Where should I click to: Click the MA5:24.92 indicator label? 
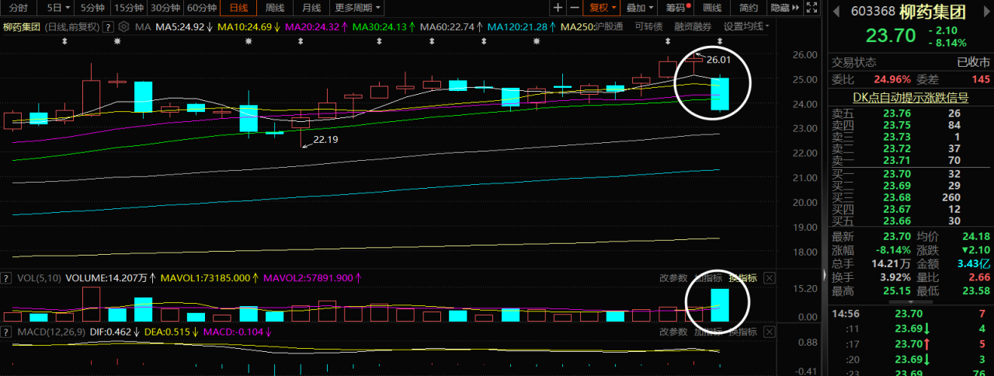(x=179, y=26)
